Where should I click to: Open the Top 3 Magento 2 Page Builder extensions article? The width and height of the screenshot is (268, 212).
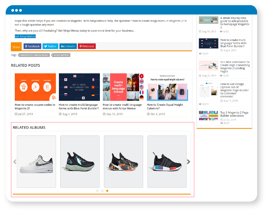pos(235,114)
